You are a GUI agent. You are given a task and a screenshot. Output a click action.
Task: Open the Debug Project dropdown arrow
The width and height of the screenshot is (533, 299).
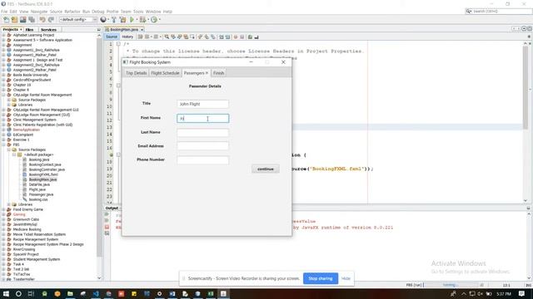[148, 20]
